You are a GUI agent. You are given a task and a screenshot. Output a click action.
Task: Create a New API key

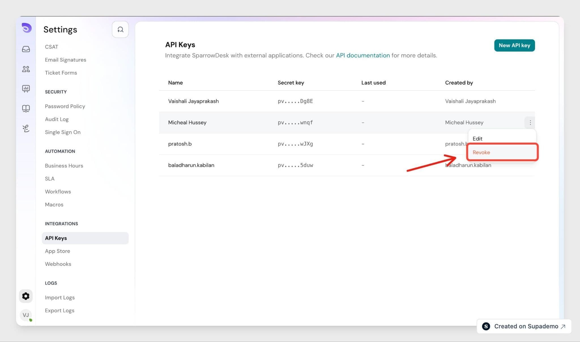(514, 45)
